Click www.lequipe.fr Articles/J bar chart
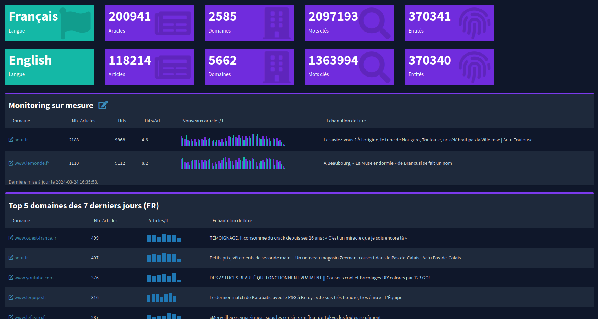598x319 pixels. 164,297
